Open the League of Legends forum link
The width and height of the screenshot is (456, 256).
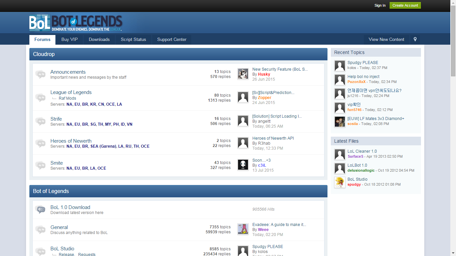(x=71, y=92)
